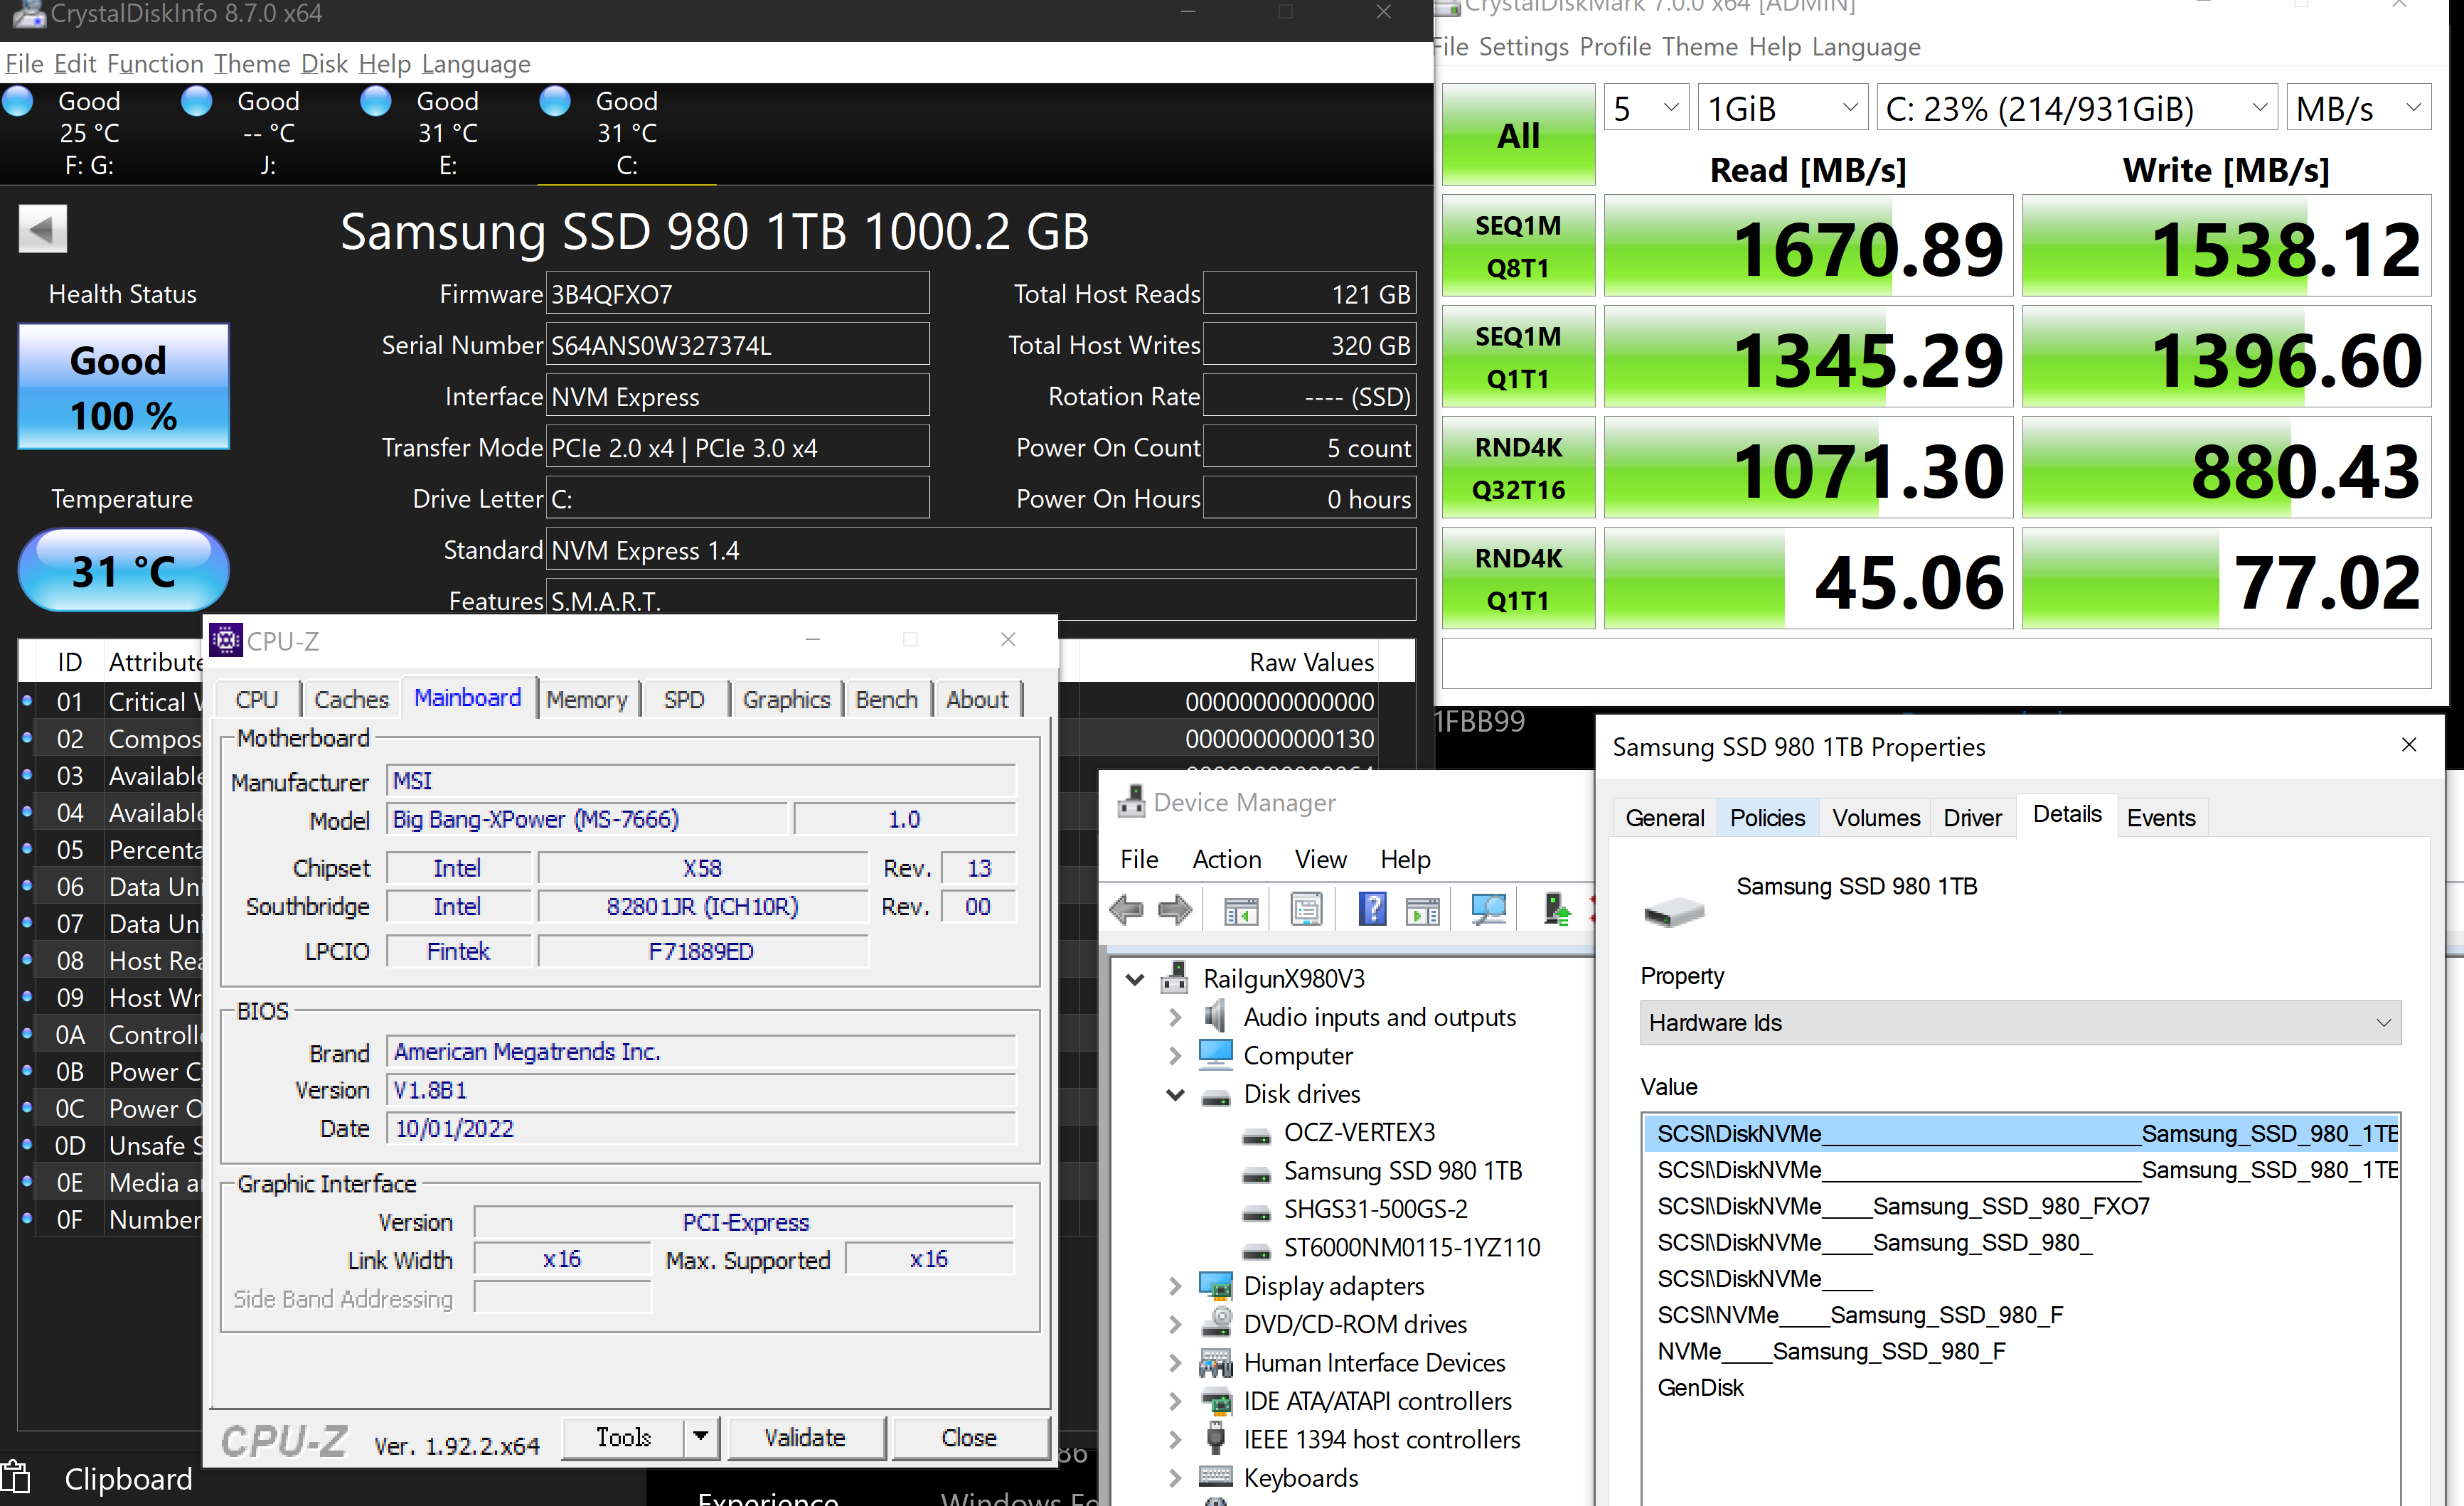Click the Keyboards icon in device tree
Screen dimensions: 2464x1506
(x=1215, y=1477)
